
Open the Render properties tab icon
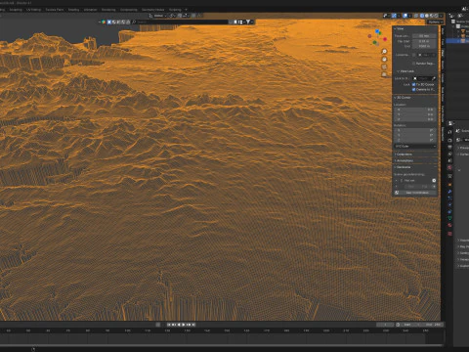pyautogui.click(x=449, y=140)
